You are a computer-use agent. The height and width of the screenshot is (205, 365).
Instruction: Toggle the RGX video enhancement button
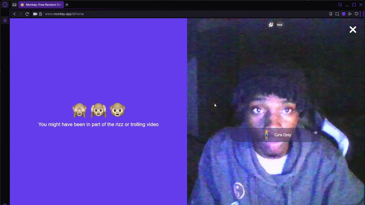tap(280, 25)
